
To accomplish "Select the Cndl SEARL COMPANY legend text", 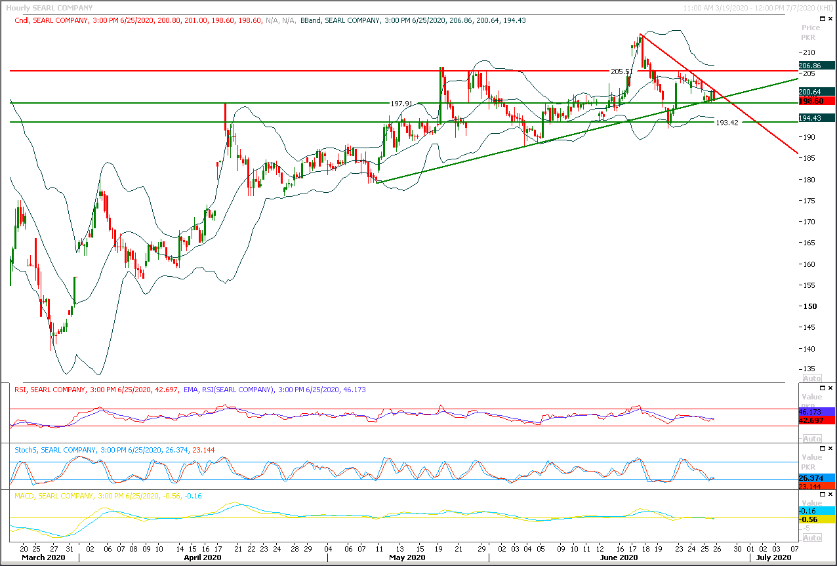I will coord(155,20).
